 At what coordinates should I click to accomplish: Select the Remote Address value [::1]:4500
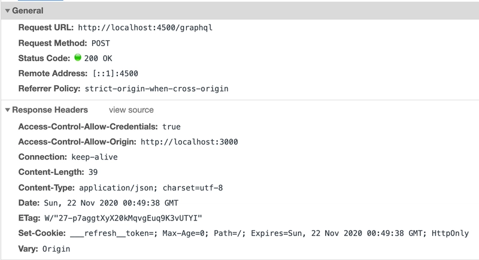coord(116,74)
